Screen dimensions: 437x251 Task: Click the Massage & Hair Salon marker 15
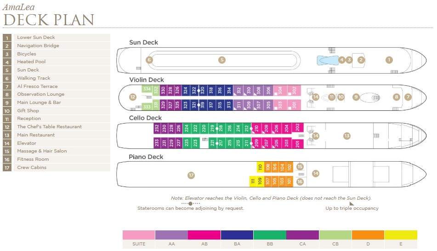click(x=301, y=167)
